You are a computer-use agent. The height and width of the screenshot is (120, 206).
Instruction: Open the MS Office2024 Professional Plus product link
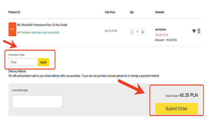(x=42, y=25)
